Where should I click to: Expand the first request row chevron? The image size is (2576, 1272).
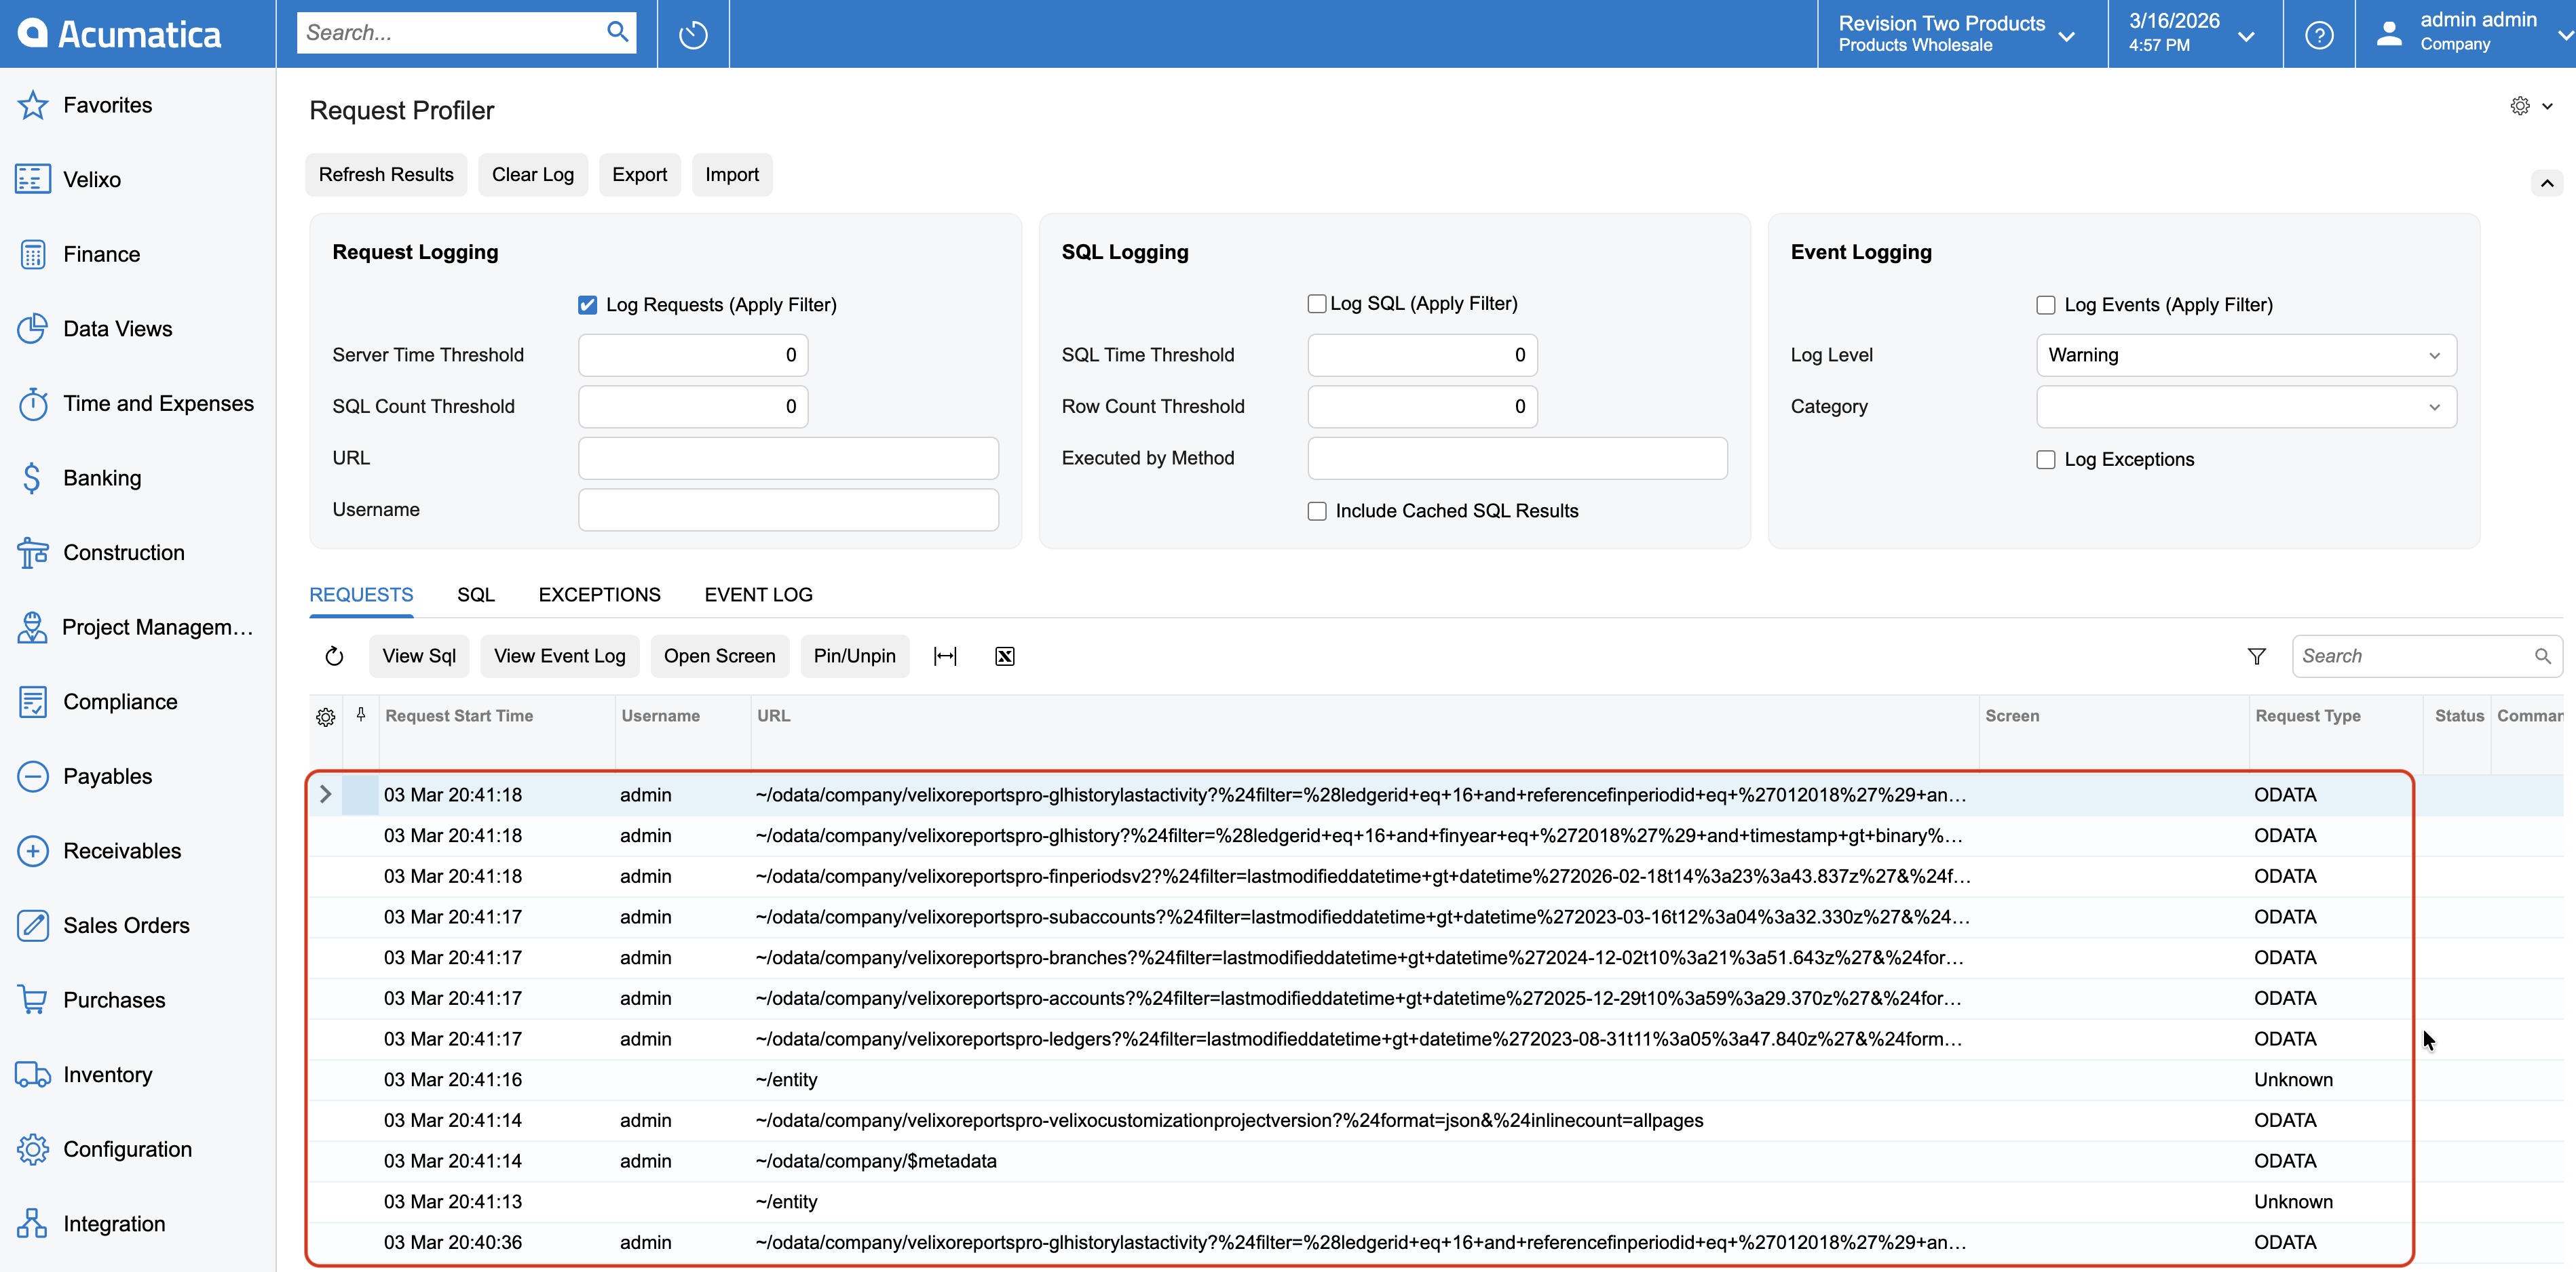pyautogui.click(x=325, y=795)
